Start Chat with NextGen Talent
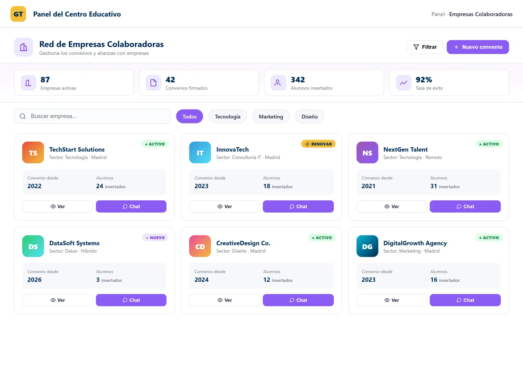 (x=465, y=206)
